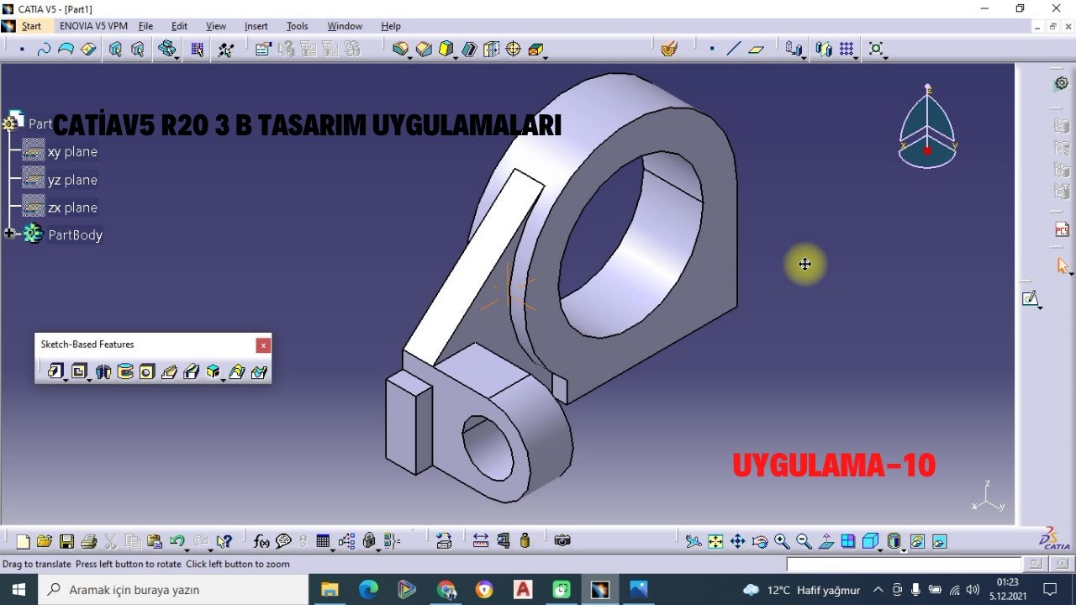Open ENOVIA V5 VPM menu
Screen dimensions: 1076x605
coord(93,26)
